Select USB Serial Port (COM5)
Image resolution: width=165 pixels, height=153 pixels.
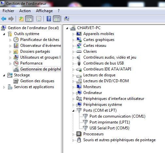(x=109, y=128)
